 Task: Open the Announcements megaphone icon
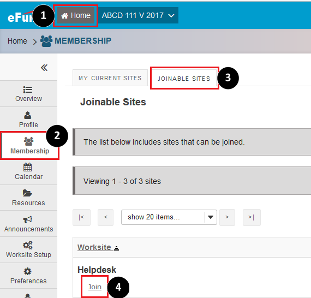28,219
